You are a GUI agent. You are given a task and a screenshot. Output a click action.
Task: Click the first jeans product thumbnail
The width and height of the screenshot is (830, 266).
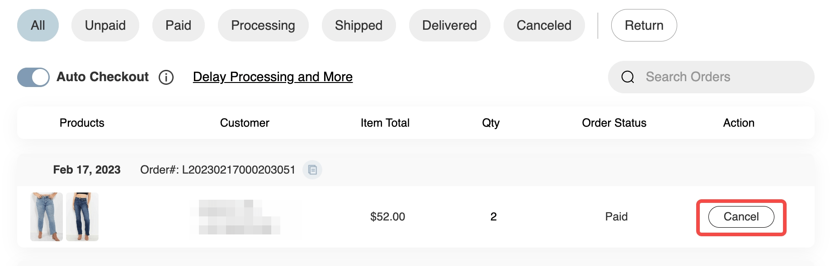point(46,216)
